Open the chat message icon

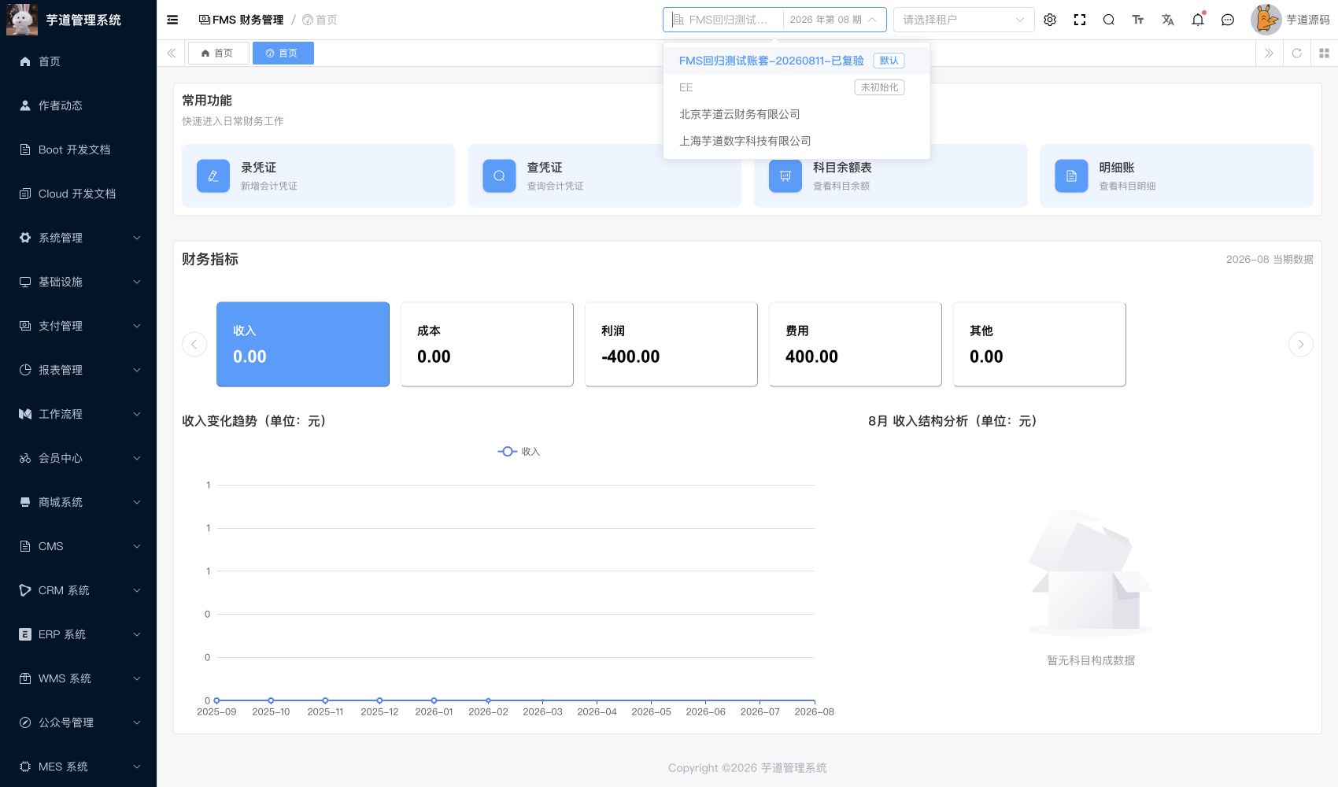(x=1228, y=20)
